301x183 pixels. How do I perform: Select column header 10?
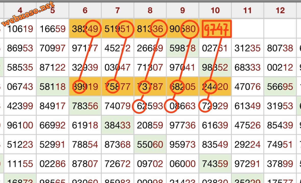click(x=215, y=10)
